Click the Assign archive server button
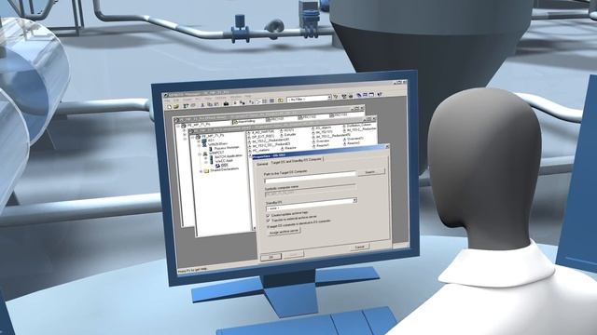Viewport: 597px width, 335px height. pyautogui.click(x=285, y=232)
